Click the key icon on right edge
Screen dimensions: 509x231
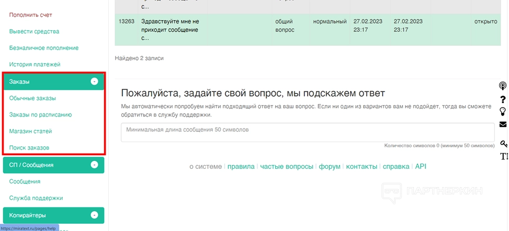click(x=503, y=144)
